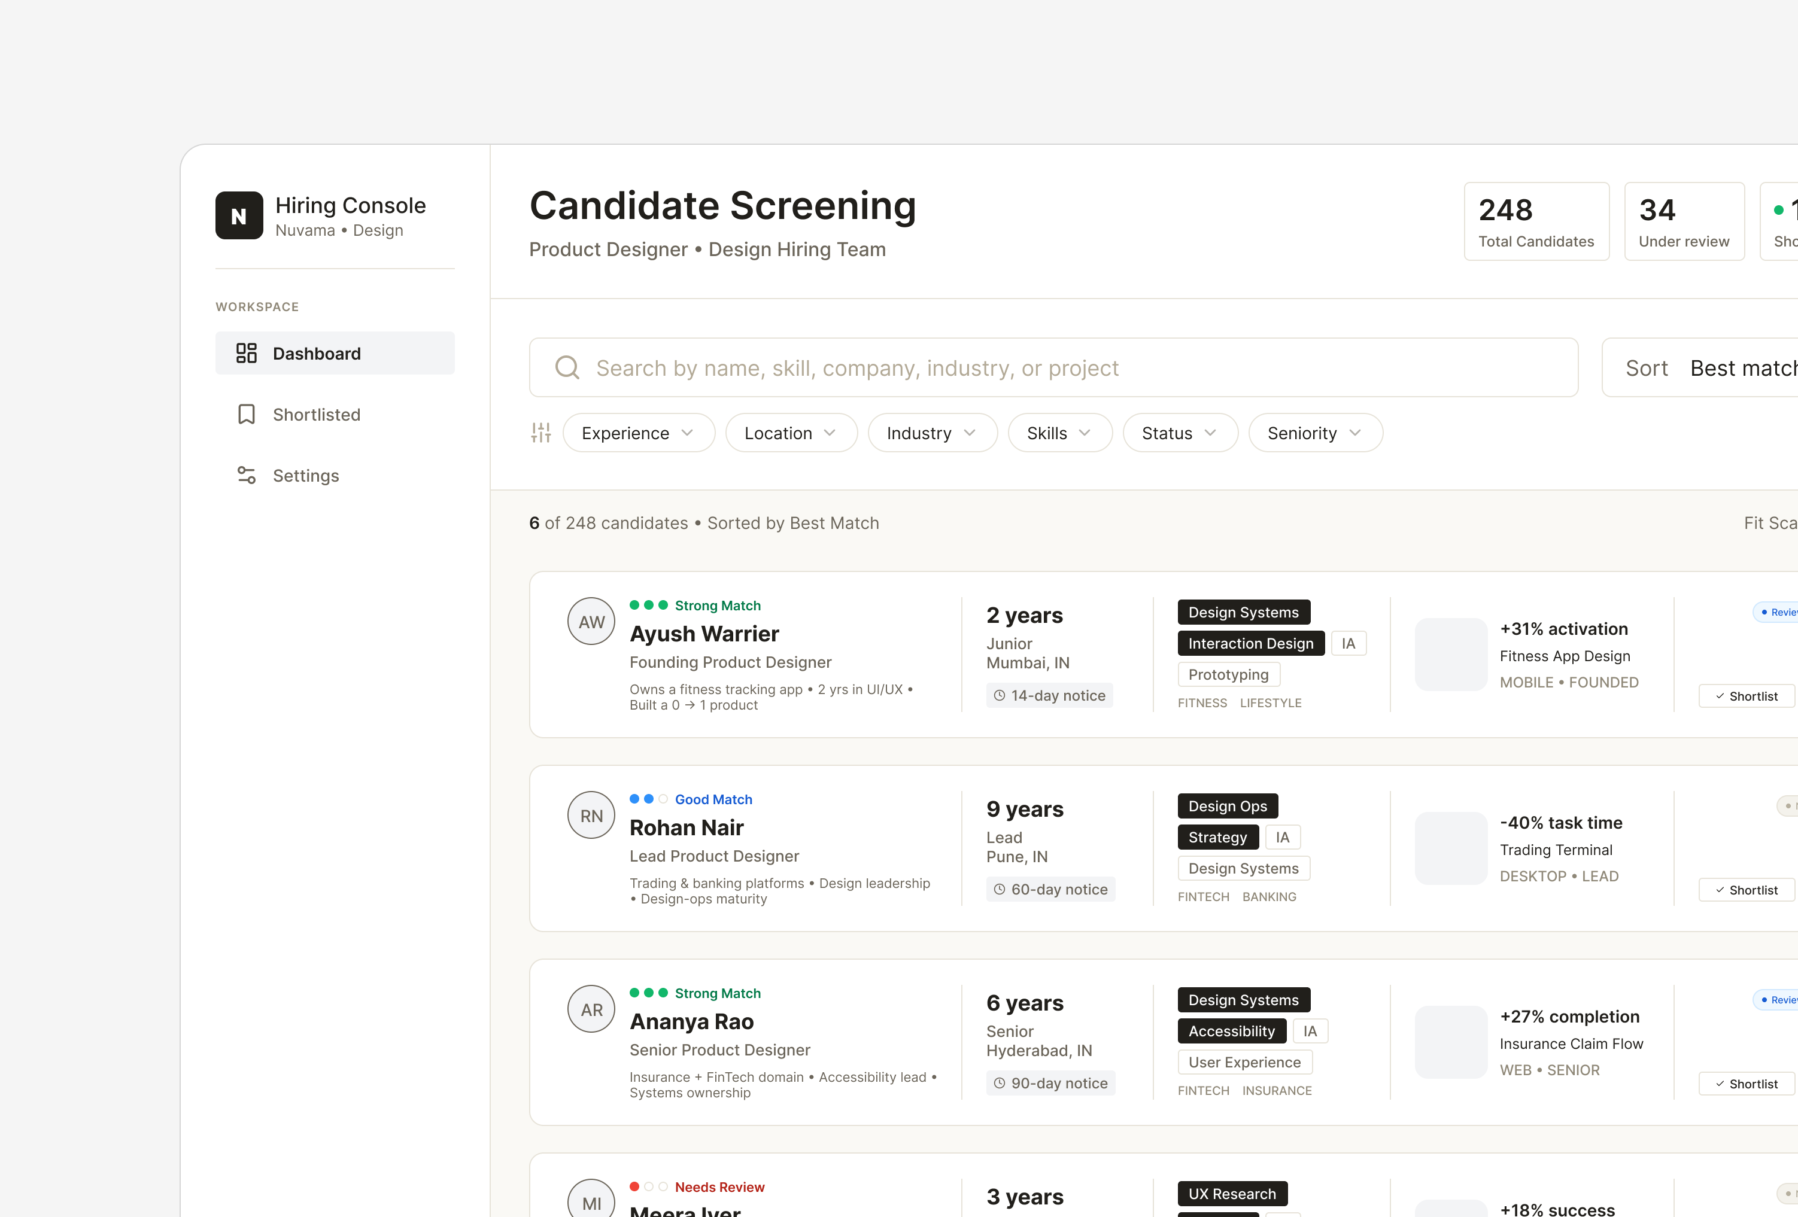Open the Industry filter dropdown
The height and width of the screenshot is (1217, 1798).
pyautogui.click(x=933, y=433)
